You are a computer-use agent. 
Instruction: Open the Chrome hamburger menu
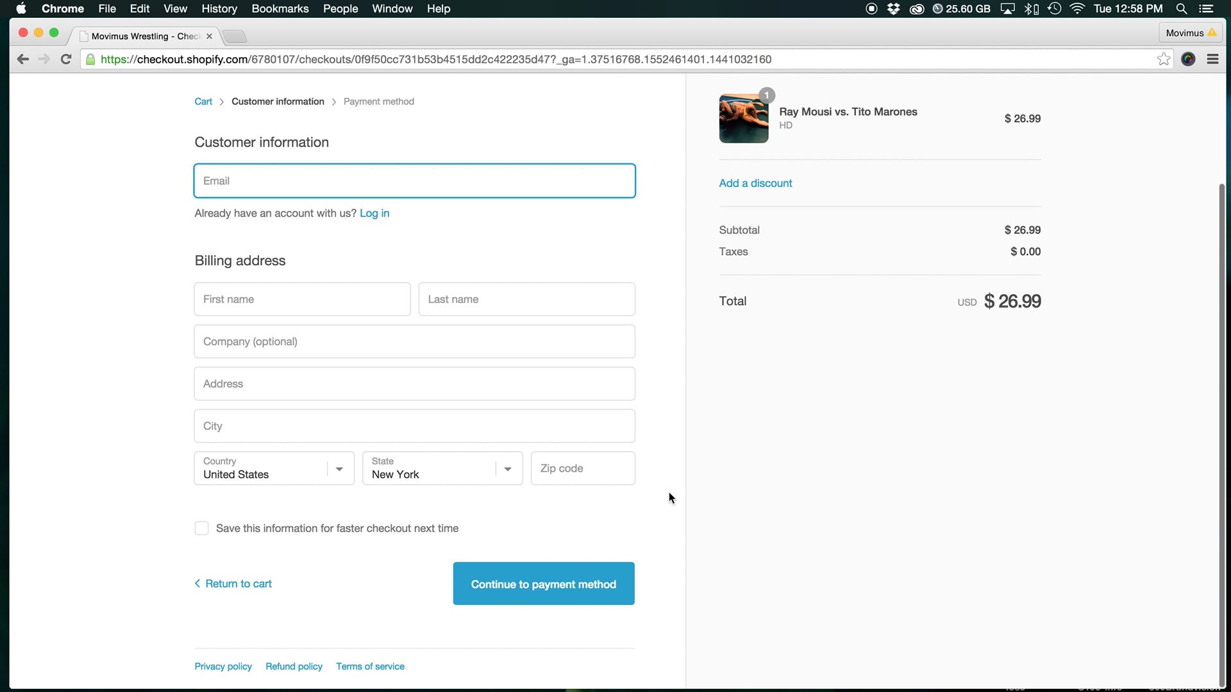pos(1212,59)
